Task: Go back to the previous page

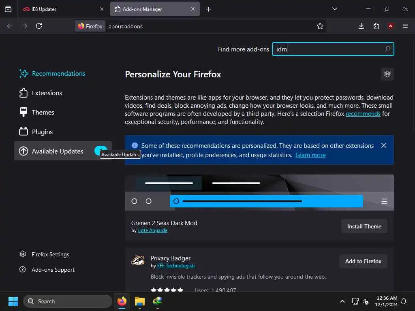Action: pyautogui.click(x=10, y=26)
